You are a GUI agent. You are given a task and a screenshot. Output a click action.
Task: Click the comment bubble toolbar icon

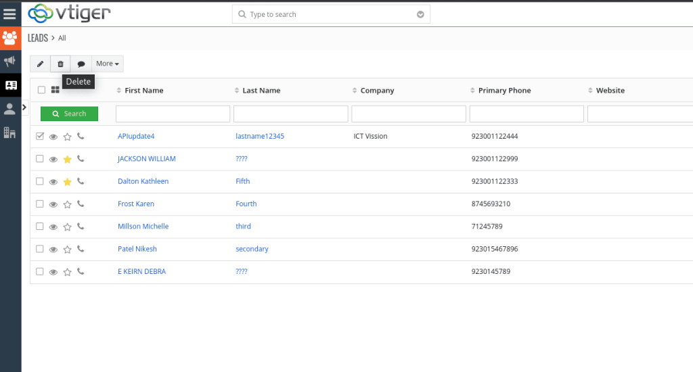(81, 64)
